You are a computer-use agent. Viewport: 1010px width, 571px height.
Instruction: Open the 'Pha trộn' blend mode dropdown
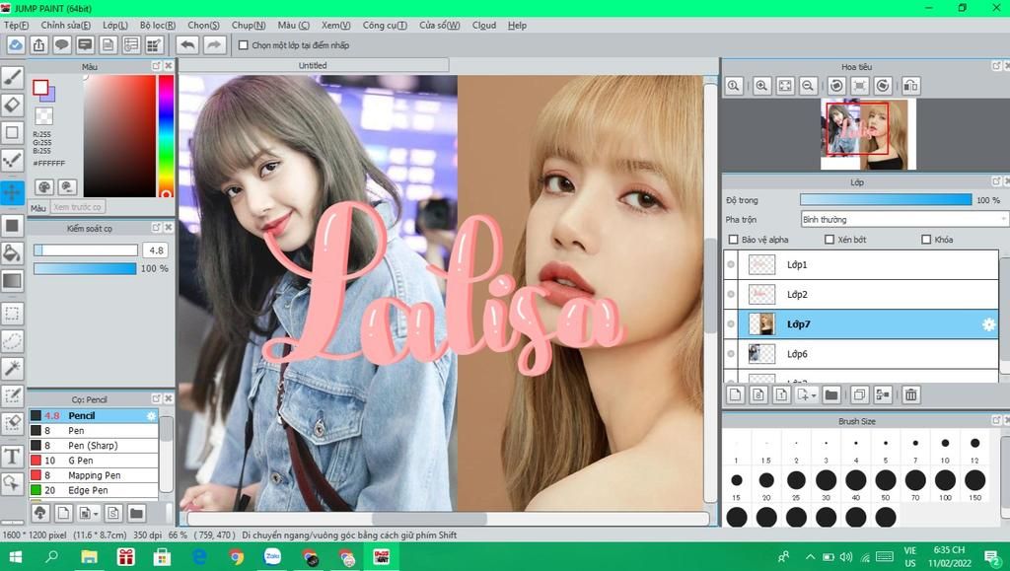[903, 220]
